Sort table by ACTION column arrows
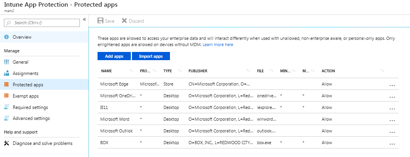410x157 pixels. [x=383, y=71]
